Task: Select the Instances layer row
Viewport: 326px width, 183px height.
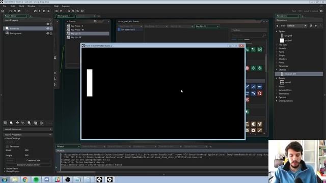Action: (x=28, y=28)
